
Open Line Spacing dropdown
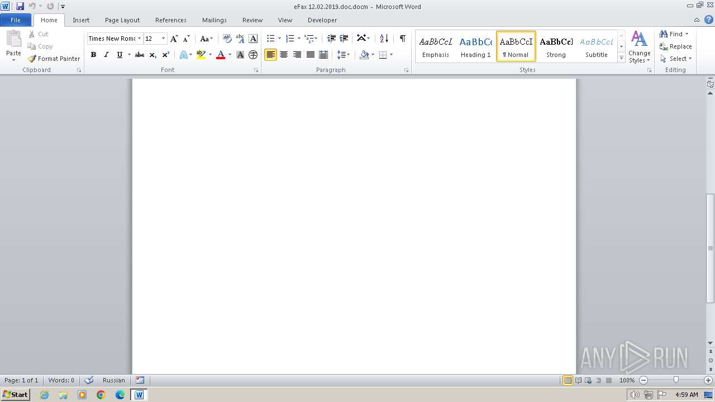point(344,55)
